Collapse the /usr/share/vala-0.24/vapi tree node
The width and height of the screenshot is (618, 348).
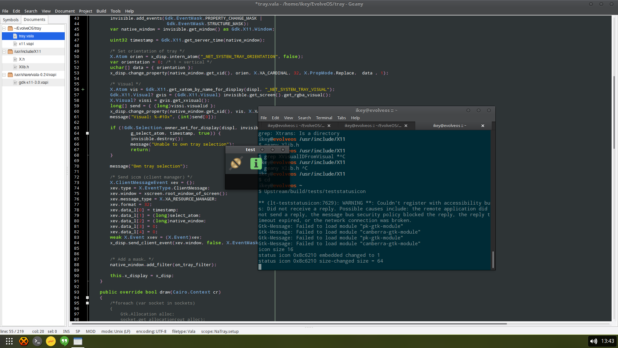click(4, 75)
